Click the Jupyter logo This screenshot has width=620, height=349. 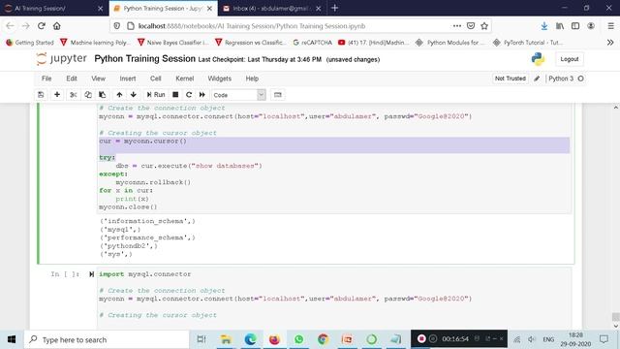(62, 58)
